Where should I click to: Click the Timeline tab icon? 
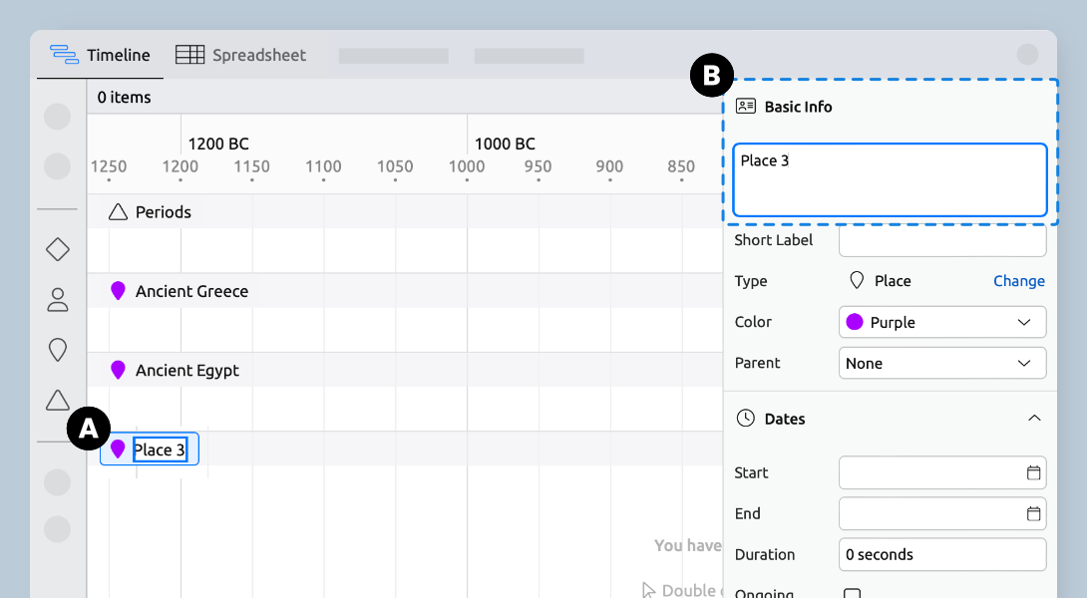coord(65,55)
